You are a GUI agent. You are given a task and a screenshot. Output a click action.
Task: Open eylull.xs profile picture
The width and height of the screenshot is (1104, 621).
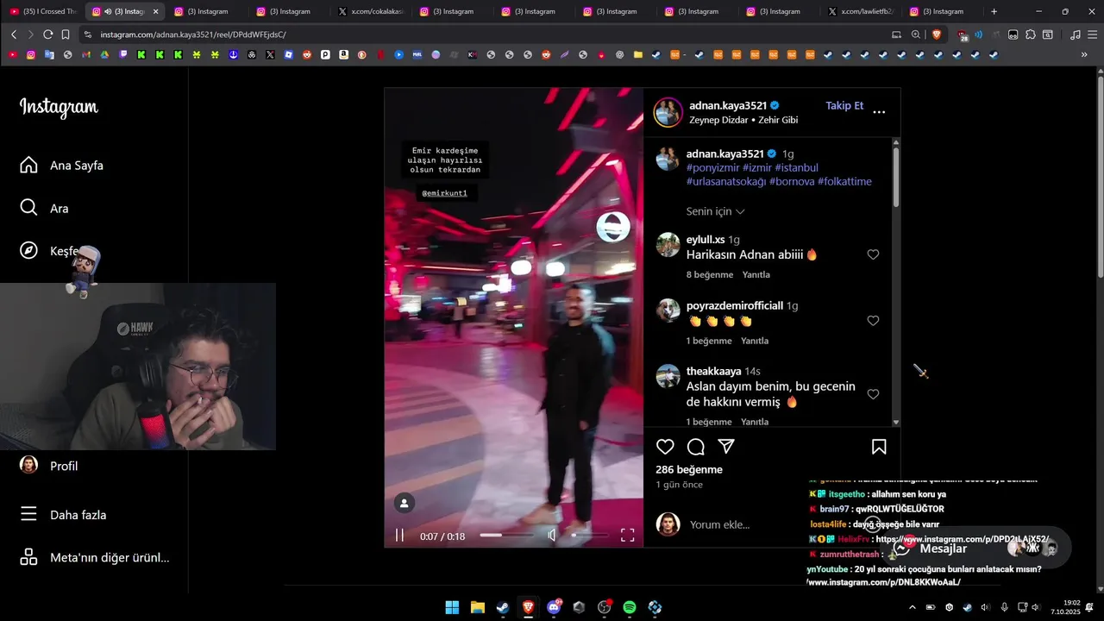[x=668, y=245]
